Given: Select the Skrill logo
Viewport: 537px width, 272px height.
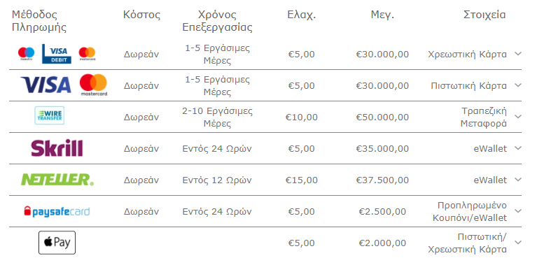Looking at the screenshot, I should (57, 148).
